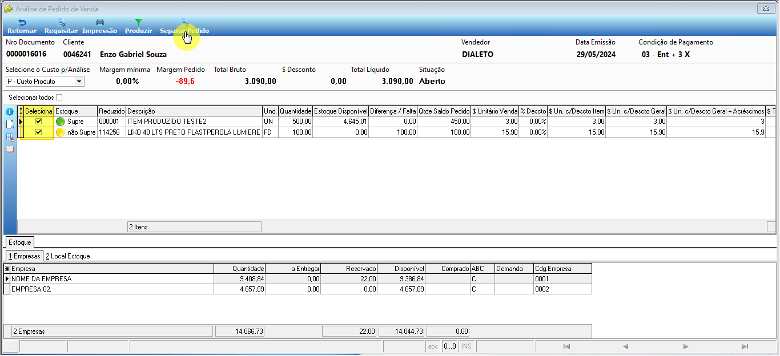Screen dimensions: 780x356
Task: Click the Impressão button label
Action: (x=99, y=31)
